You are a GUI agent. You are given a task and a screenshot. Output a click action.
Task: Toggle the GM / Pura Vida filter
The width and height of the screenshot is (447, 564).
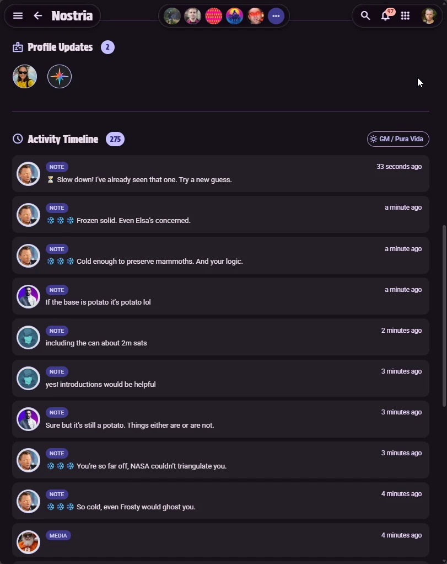398,139
